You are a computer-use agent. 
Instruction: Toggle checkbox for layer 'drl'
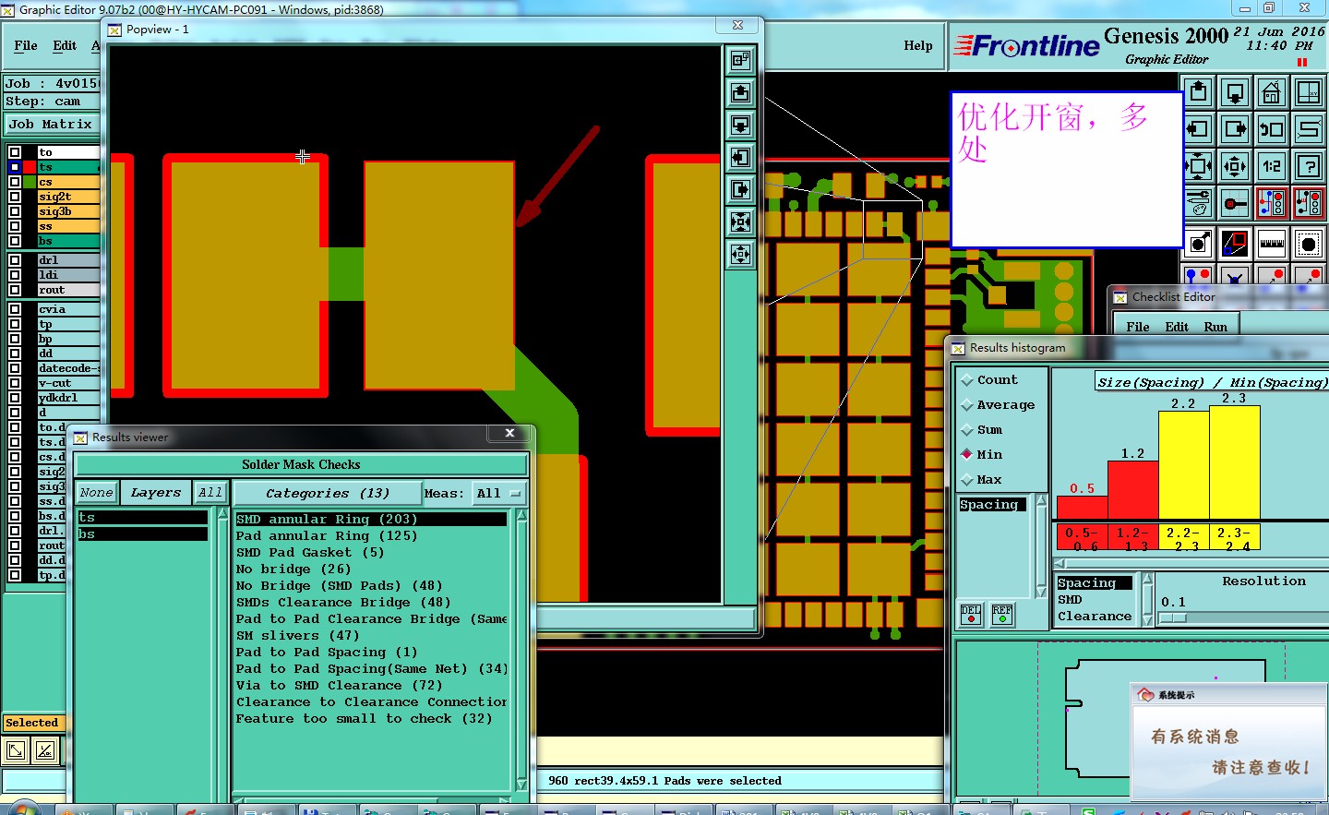pos(15,260)
